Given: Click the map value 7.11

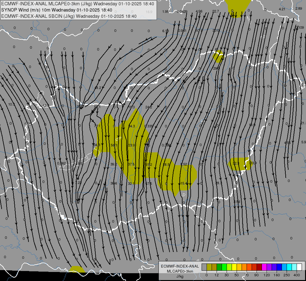Looking at the screenshot, I should point(97,126).
